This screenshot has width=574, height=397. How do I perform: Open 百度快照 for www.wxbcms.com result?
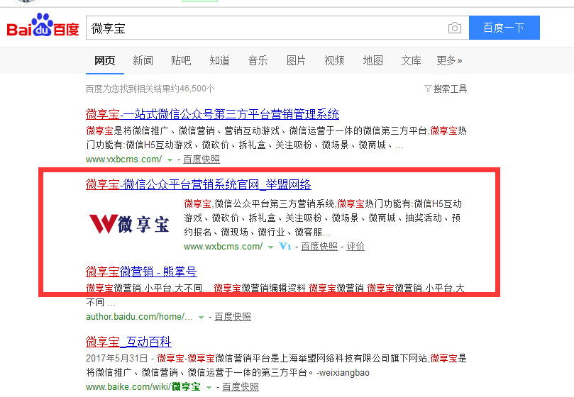[x=319, y=247]
